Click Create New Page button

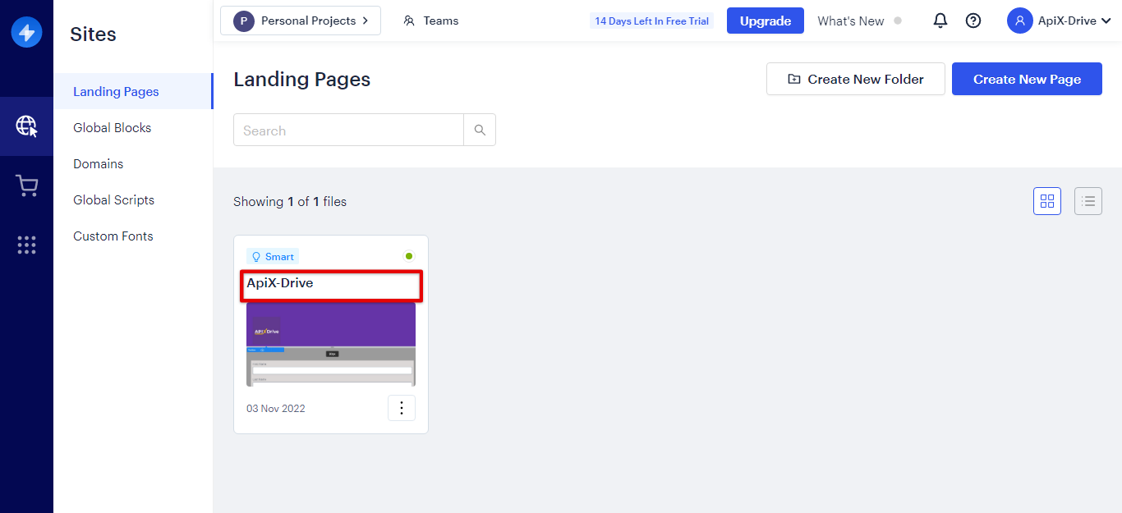pyautogui.click(x=1027, y=79)
